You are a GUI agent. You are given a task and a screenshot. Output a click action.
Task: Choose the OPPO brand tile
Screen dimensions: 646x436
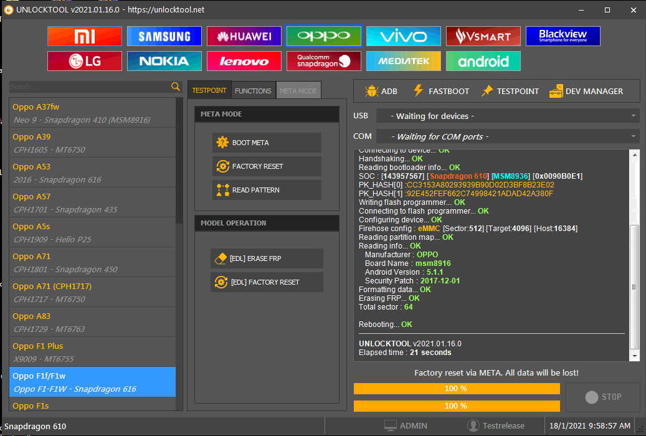tap(323, 36)
